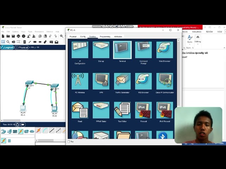Open the VPN app

101,81
